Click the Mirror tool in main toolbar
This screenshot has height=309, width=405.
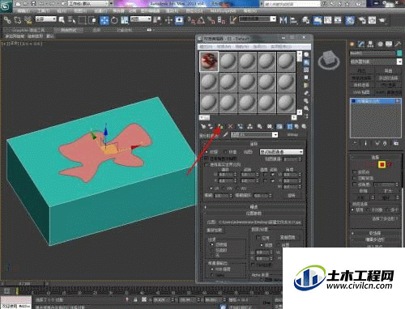tap(283, 20)
